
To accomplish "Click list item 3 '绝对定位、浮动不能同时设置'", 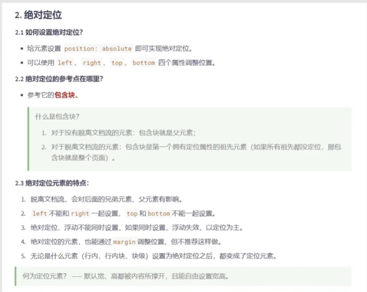I will pyautogui.click(x=137, y=228).
